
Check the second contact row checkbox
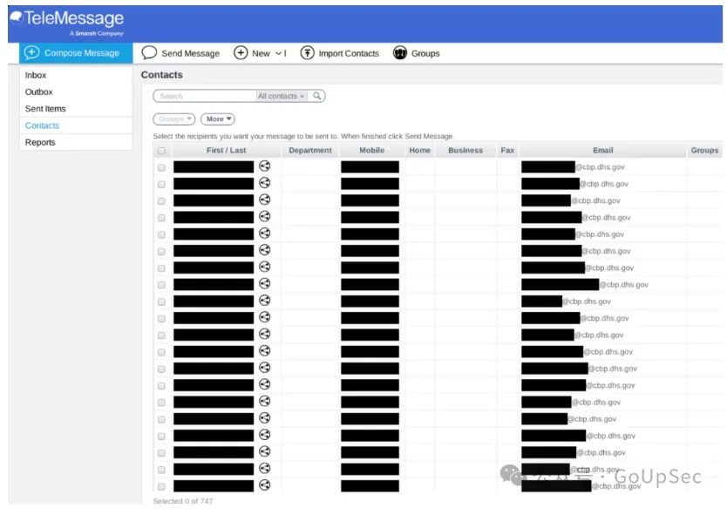(x=161, y=184)
